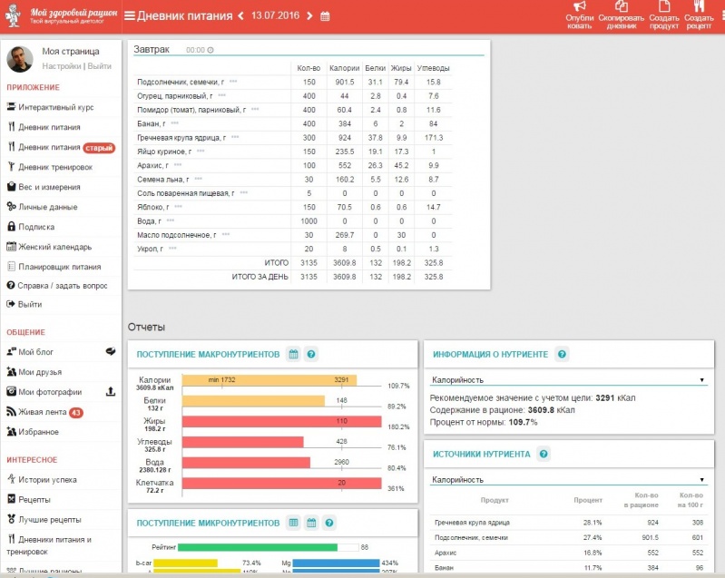Open Планировщик питания in the sidebar
The height and width of the screenshot is (578, 725).
click(59, 267)
